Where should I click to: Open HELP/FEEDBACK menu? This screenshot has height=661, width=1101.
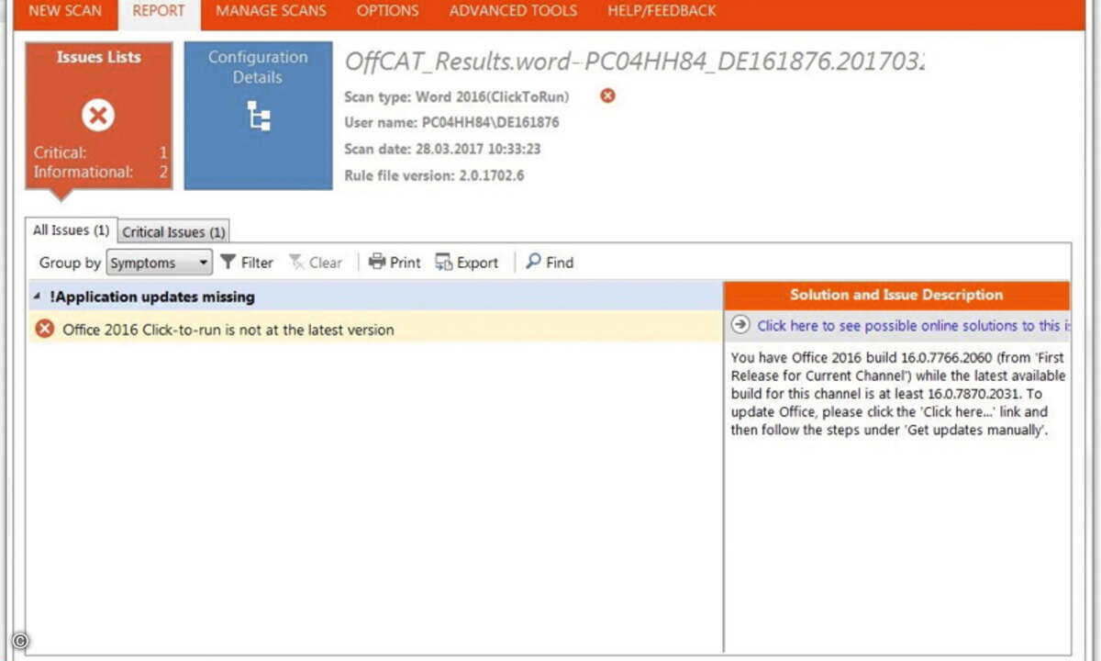[662, 11]
